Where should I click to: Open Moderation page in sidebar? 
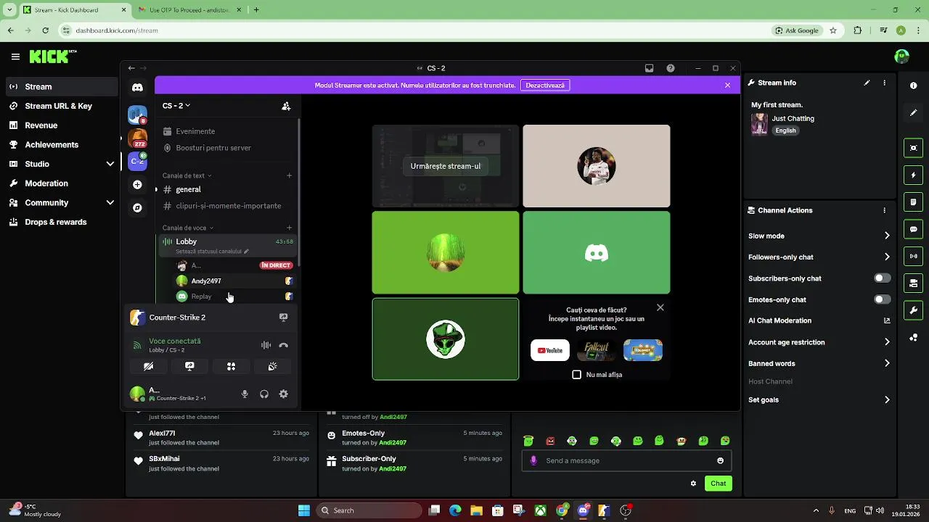point(61,183)
